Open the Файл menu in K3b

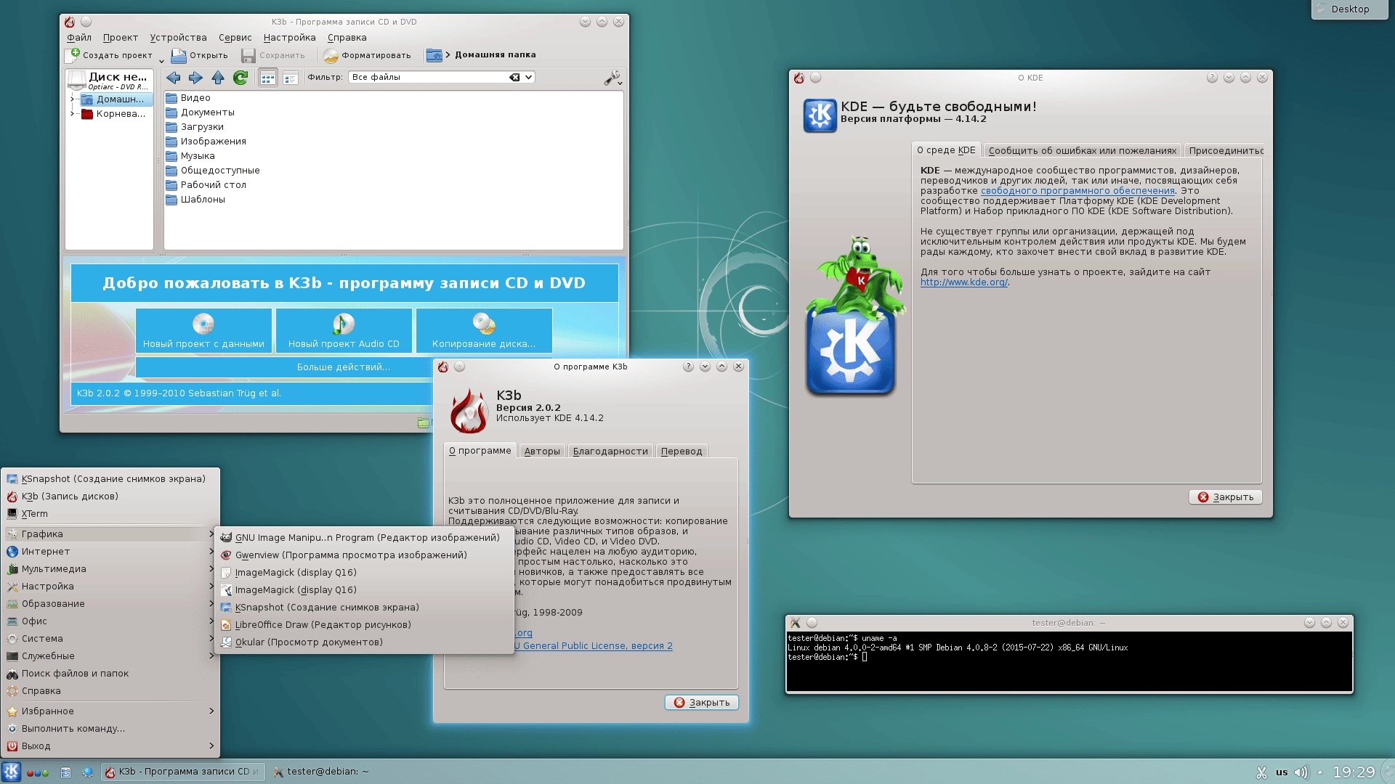coord(79,38)
